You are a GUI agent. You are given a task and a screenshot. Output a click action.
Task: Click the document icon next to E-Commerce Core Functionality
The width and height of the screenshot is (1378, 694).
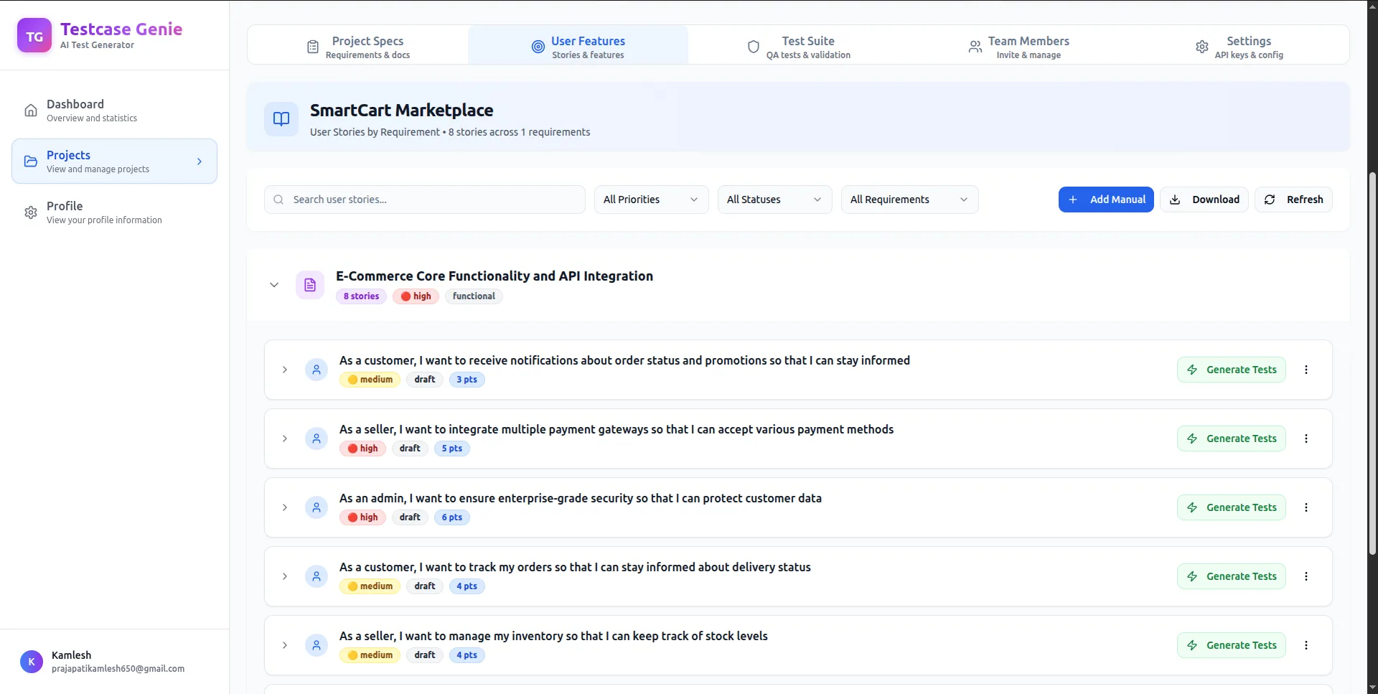pos(310,285)
